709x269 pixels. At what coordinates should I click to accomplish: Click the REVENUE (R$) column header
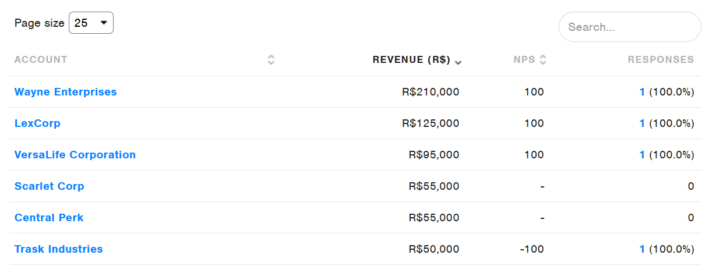coord(411,59)
